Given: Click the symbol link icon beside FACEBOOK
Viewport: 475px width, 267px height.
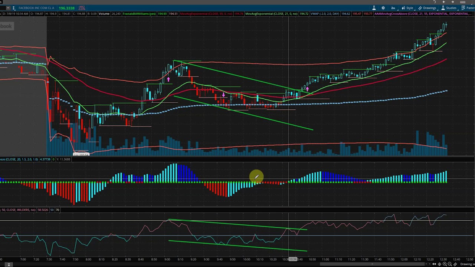Looking at the screenshot, I should (14, 8).
